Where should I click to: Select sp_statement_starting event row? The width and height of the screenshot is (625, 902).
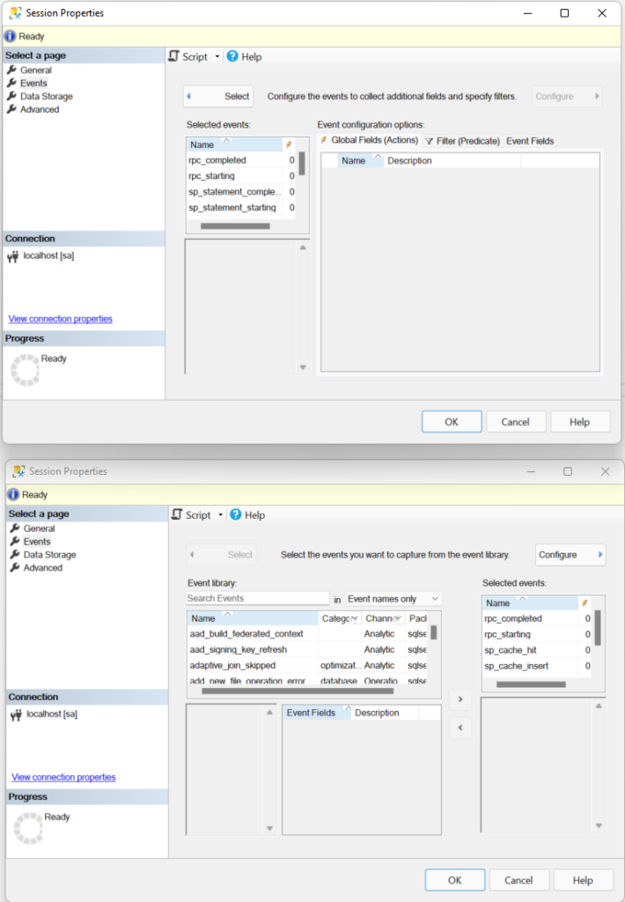240,208
